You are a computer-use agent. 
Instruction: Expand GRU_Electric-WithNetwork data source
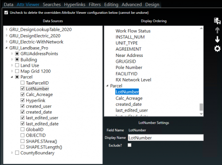coord(7,42)
